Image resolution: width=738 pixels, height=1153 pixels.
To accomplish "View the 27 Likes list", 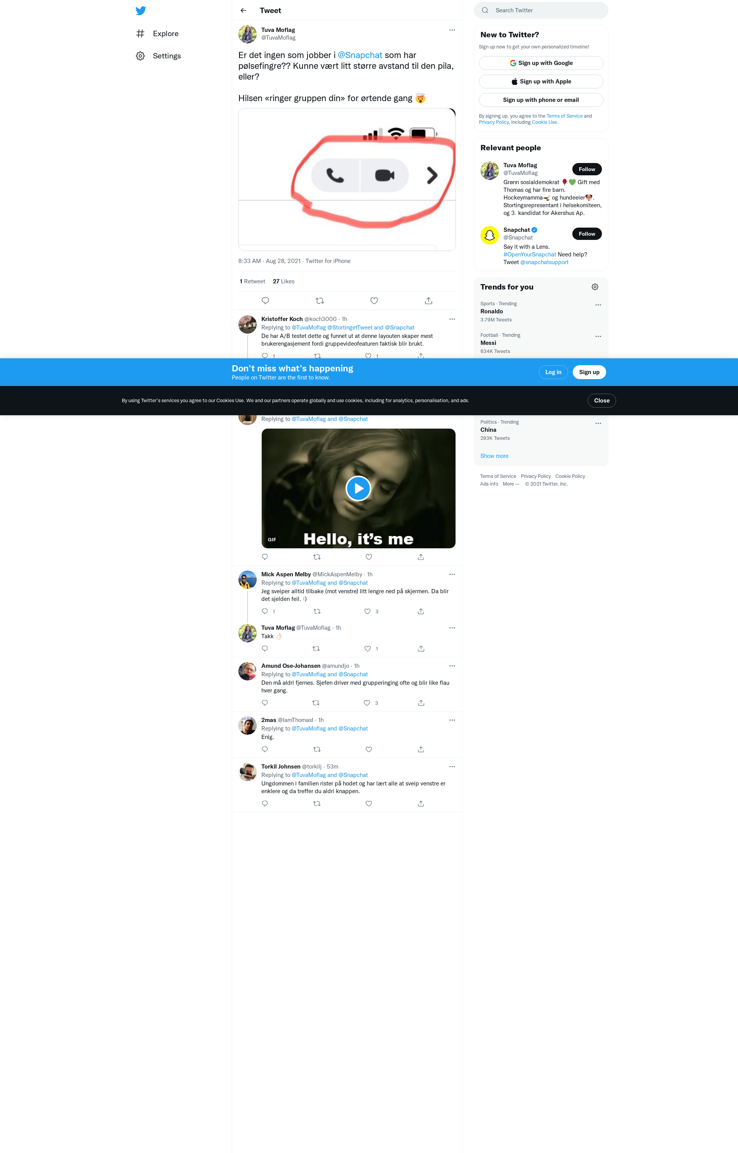I will tap(284, 281).
